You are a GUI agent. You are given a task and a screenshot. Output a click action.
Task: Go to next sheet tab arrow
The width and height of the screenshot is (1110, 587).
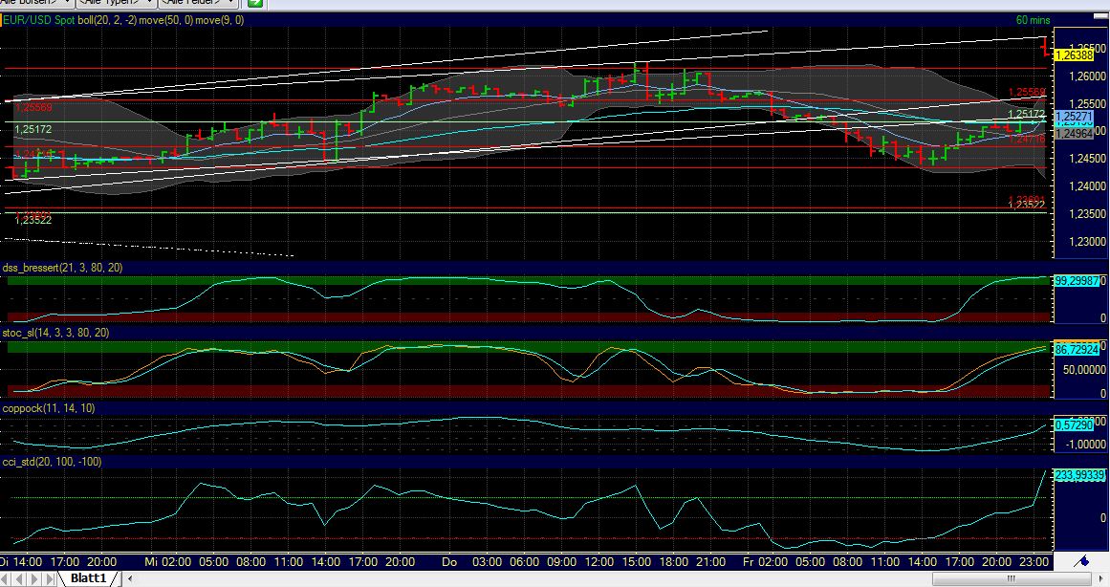tap(34, 578)
